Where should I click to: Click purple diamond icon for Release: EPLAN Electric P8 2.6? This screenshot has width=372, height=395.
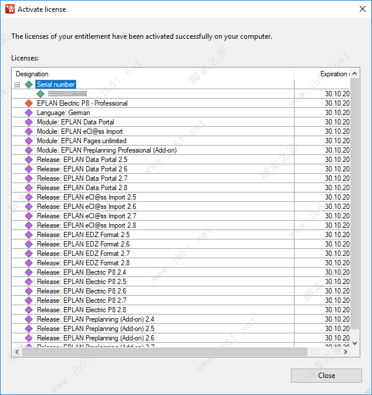tap(29, 291)
